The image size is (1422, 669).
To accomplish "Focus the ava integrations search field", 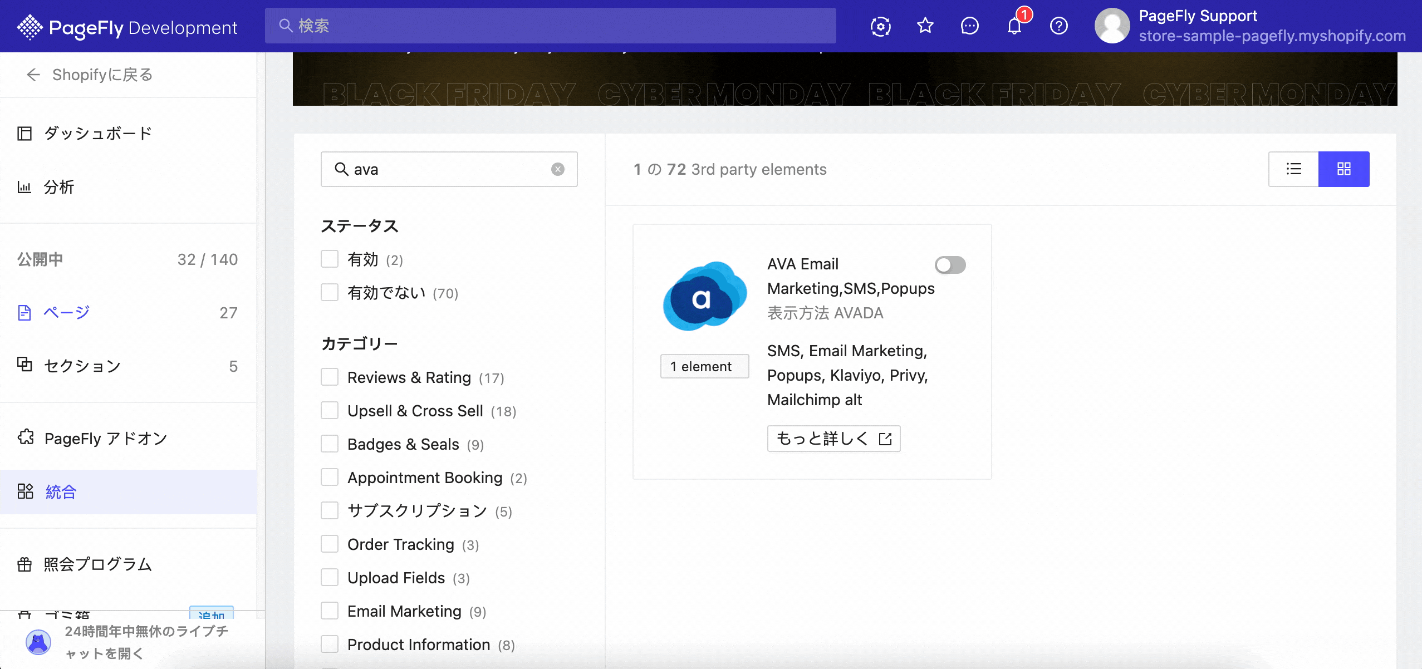I will (x=449, y=169).
